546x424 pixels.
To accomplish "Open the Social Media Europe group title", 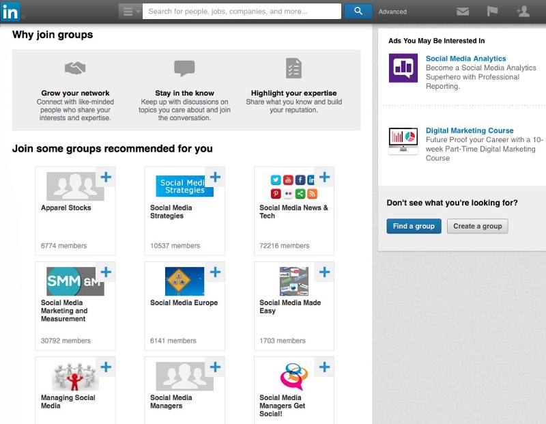I will point(184,302).
